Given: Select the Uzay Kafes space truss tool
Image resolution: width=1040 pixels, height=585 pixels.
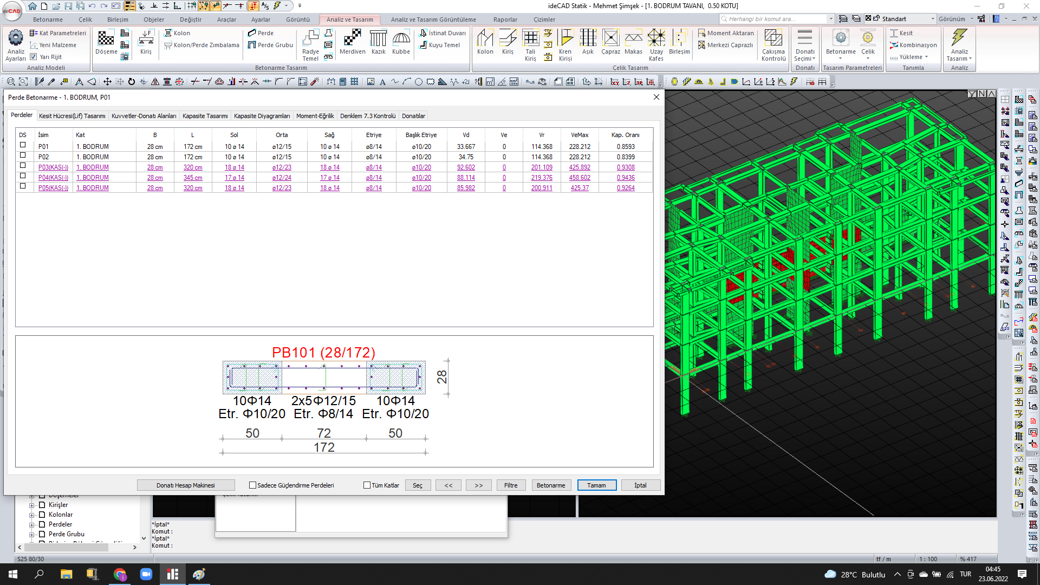Looking at the screenshot, I should pyautogui.click(x=656, y=45).
